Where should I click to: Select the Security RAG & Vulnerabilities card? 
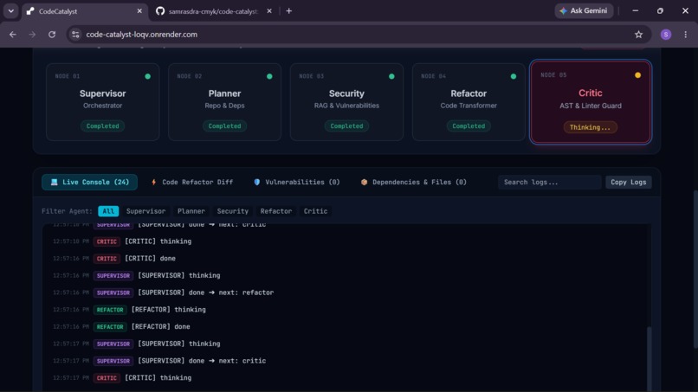tap(346, 102)
